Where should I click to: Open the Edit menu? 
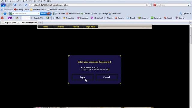pyautogui.click(x=7, y=1)
